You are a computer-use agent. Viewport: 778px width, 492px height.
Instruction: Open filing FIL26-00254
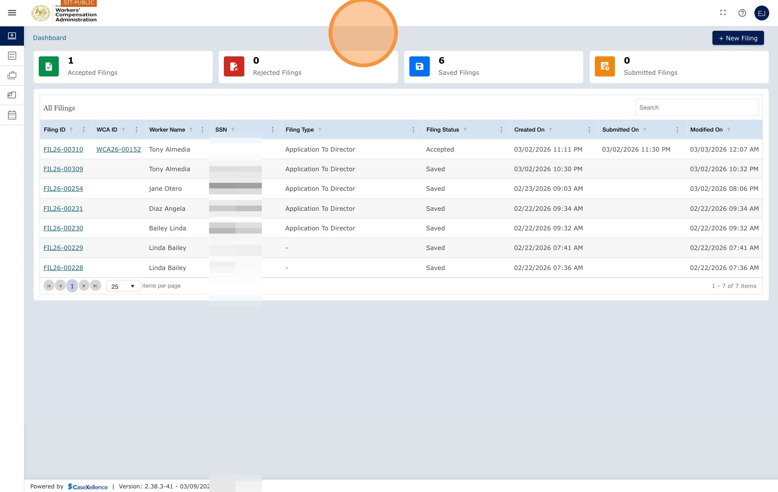coord(63,188)
